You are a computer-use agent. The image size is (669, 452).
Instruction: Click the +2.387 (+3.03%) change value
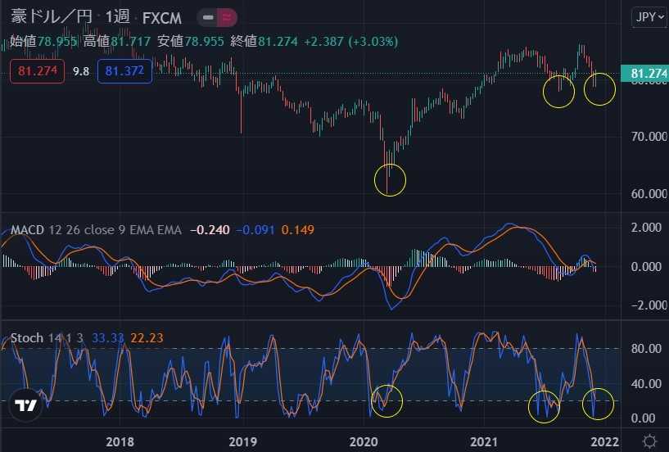click(350, 42)
